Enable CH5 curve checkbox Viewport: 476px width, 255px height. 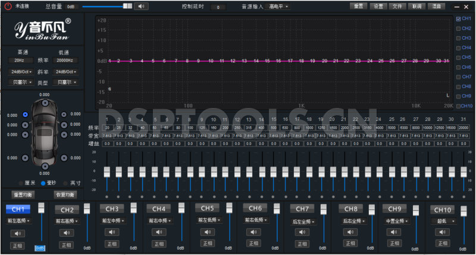click(x=458, y=58)
